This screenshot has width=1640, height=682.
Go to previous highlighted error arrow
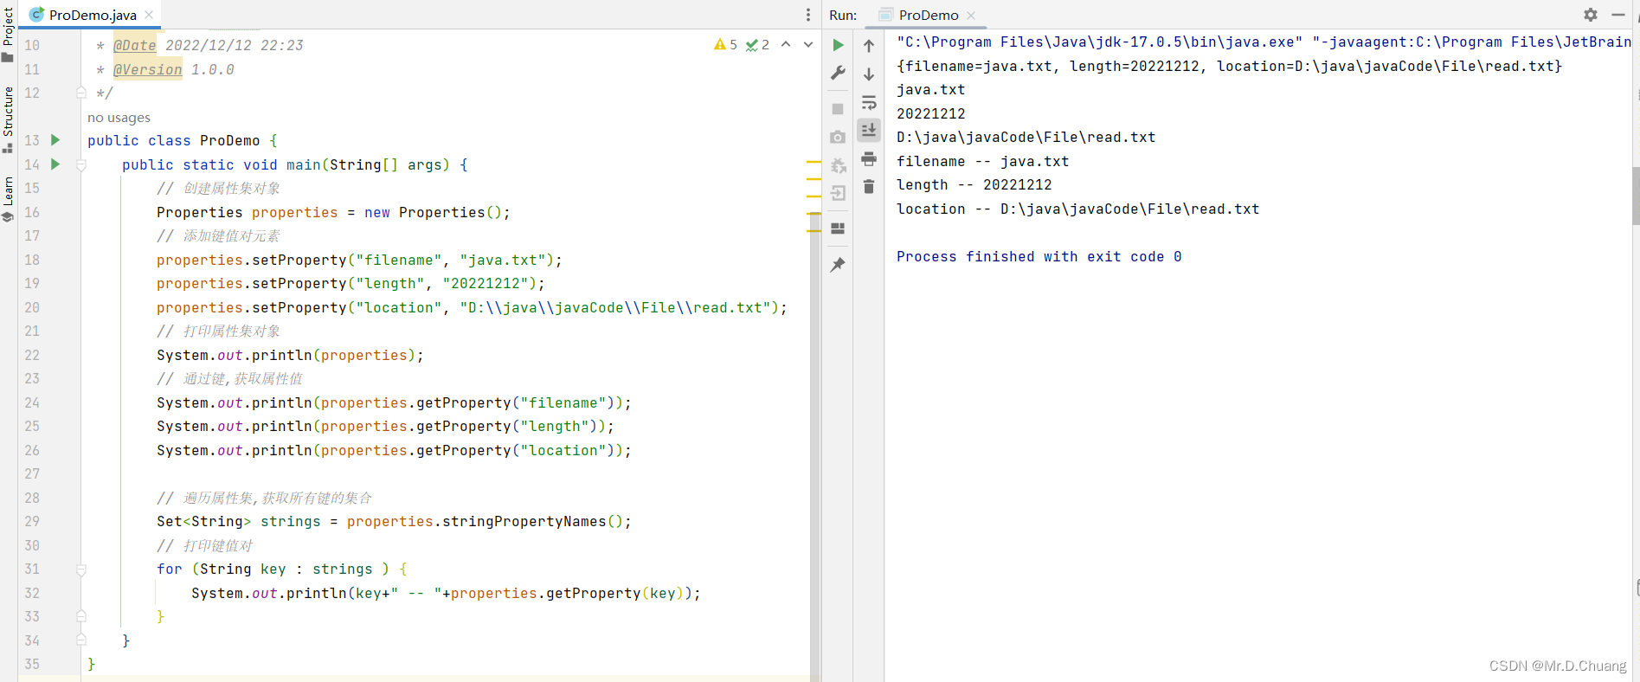point(786,44)
